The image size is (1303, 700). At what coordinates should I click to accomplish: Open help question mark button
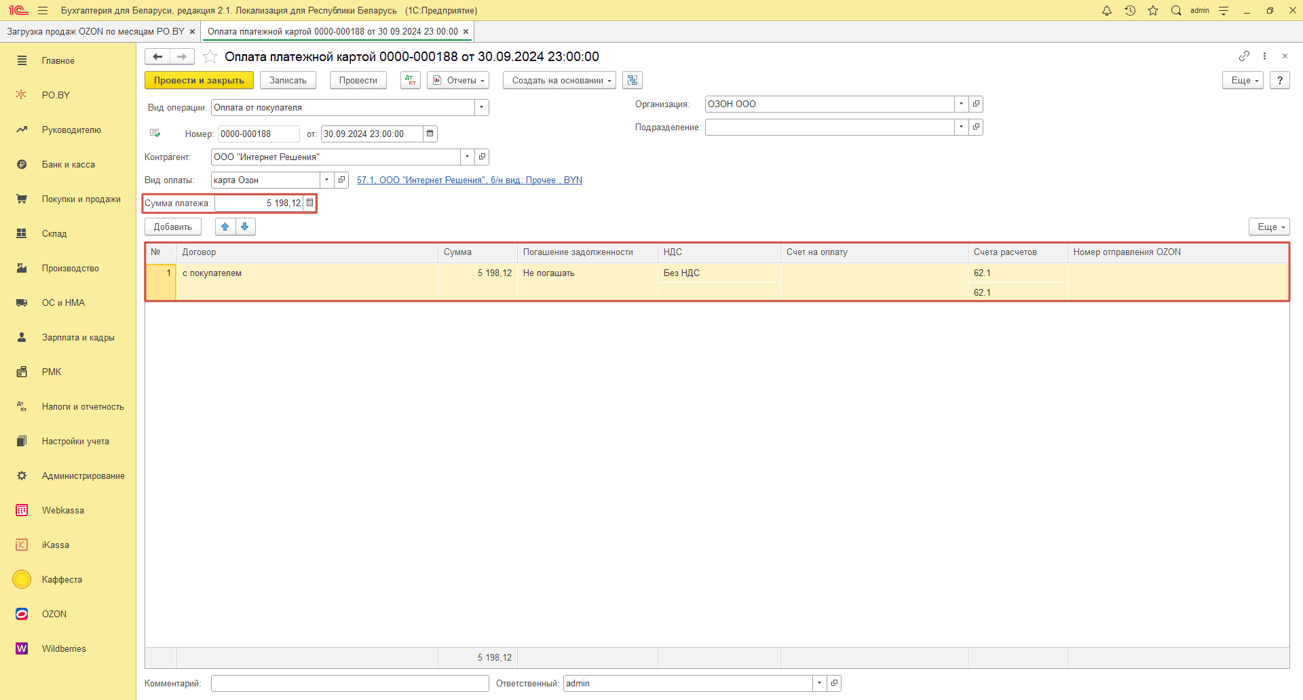(x=1280, y=80)
